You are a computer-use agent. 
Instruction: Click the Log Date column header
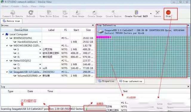tap(30, 91)
